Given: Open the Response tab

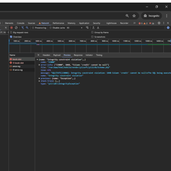Looking at the screenshot, I should pyautogui.click(x=78, y=55).
